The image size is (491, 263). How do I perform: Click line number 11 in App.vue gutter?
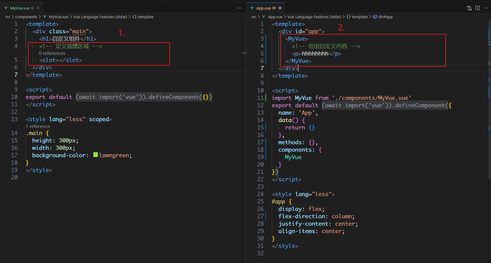click(x=261, y=98)
